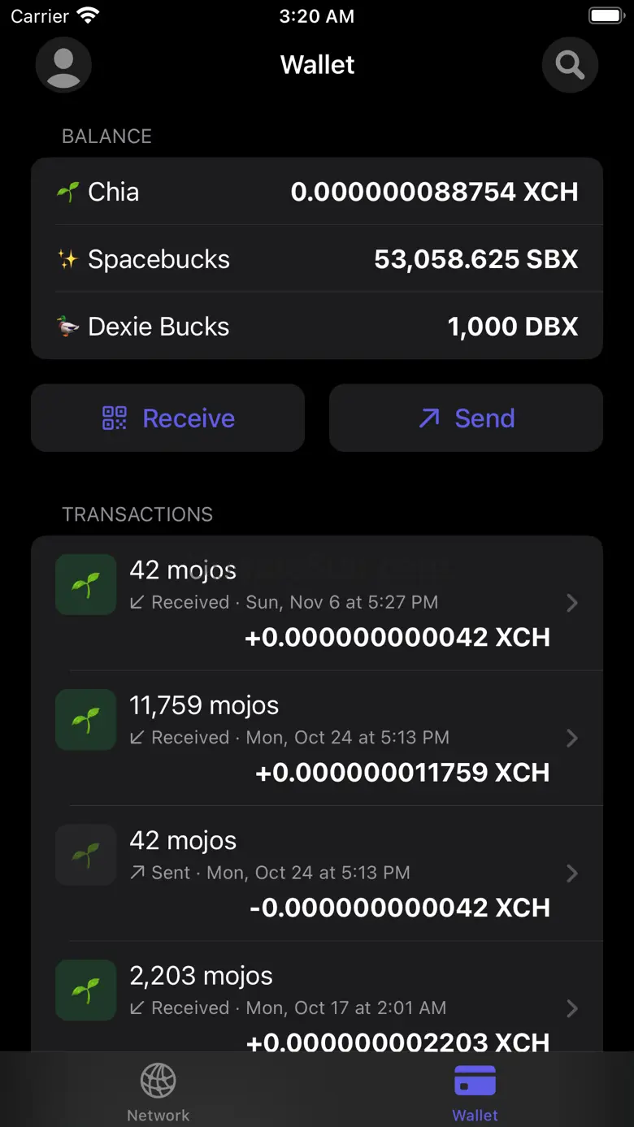634x1127 pixels.
Task: Tap the dimmed seedling icon of Sent transaction
Action: point(85,855)
